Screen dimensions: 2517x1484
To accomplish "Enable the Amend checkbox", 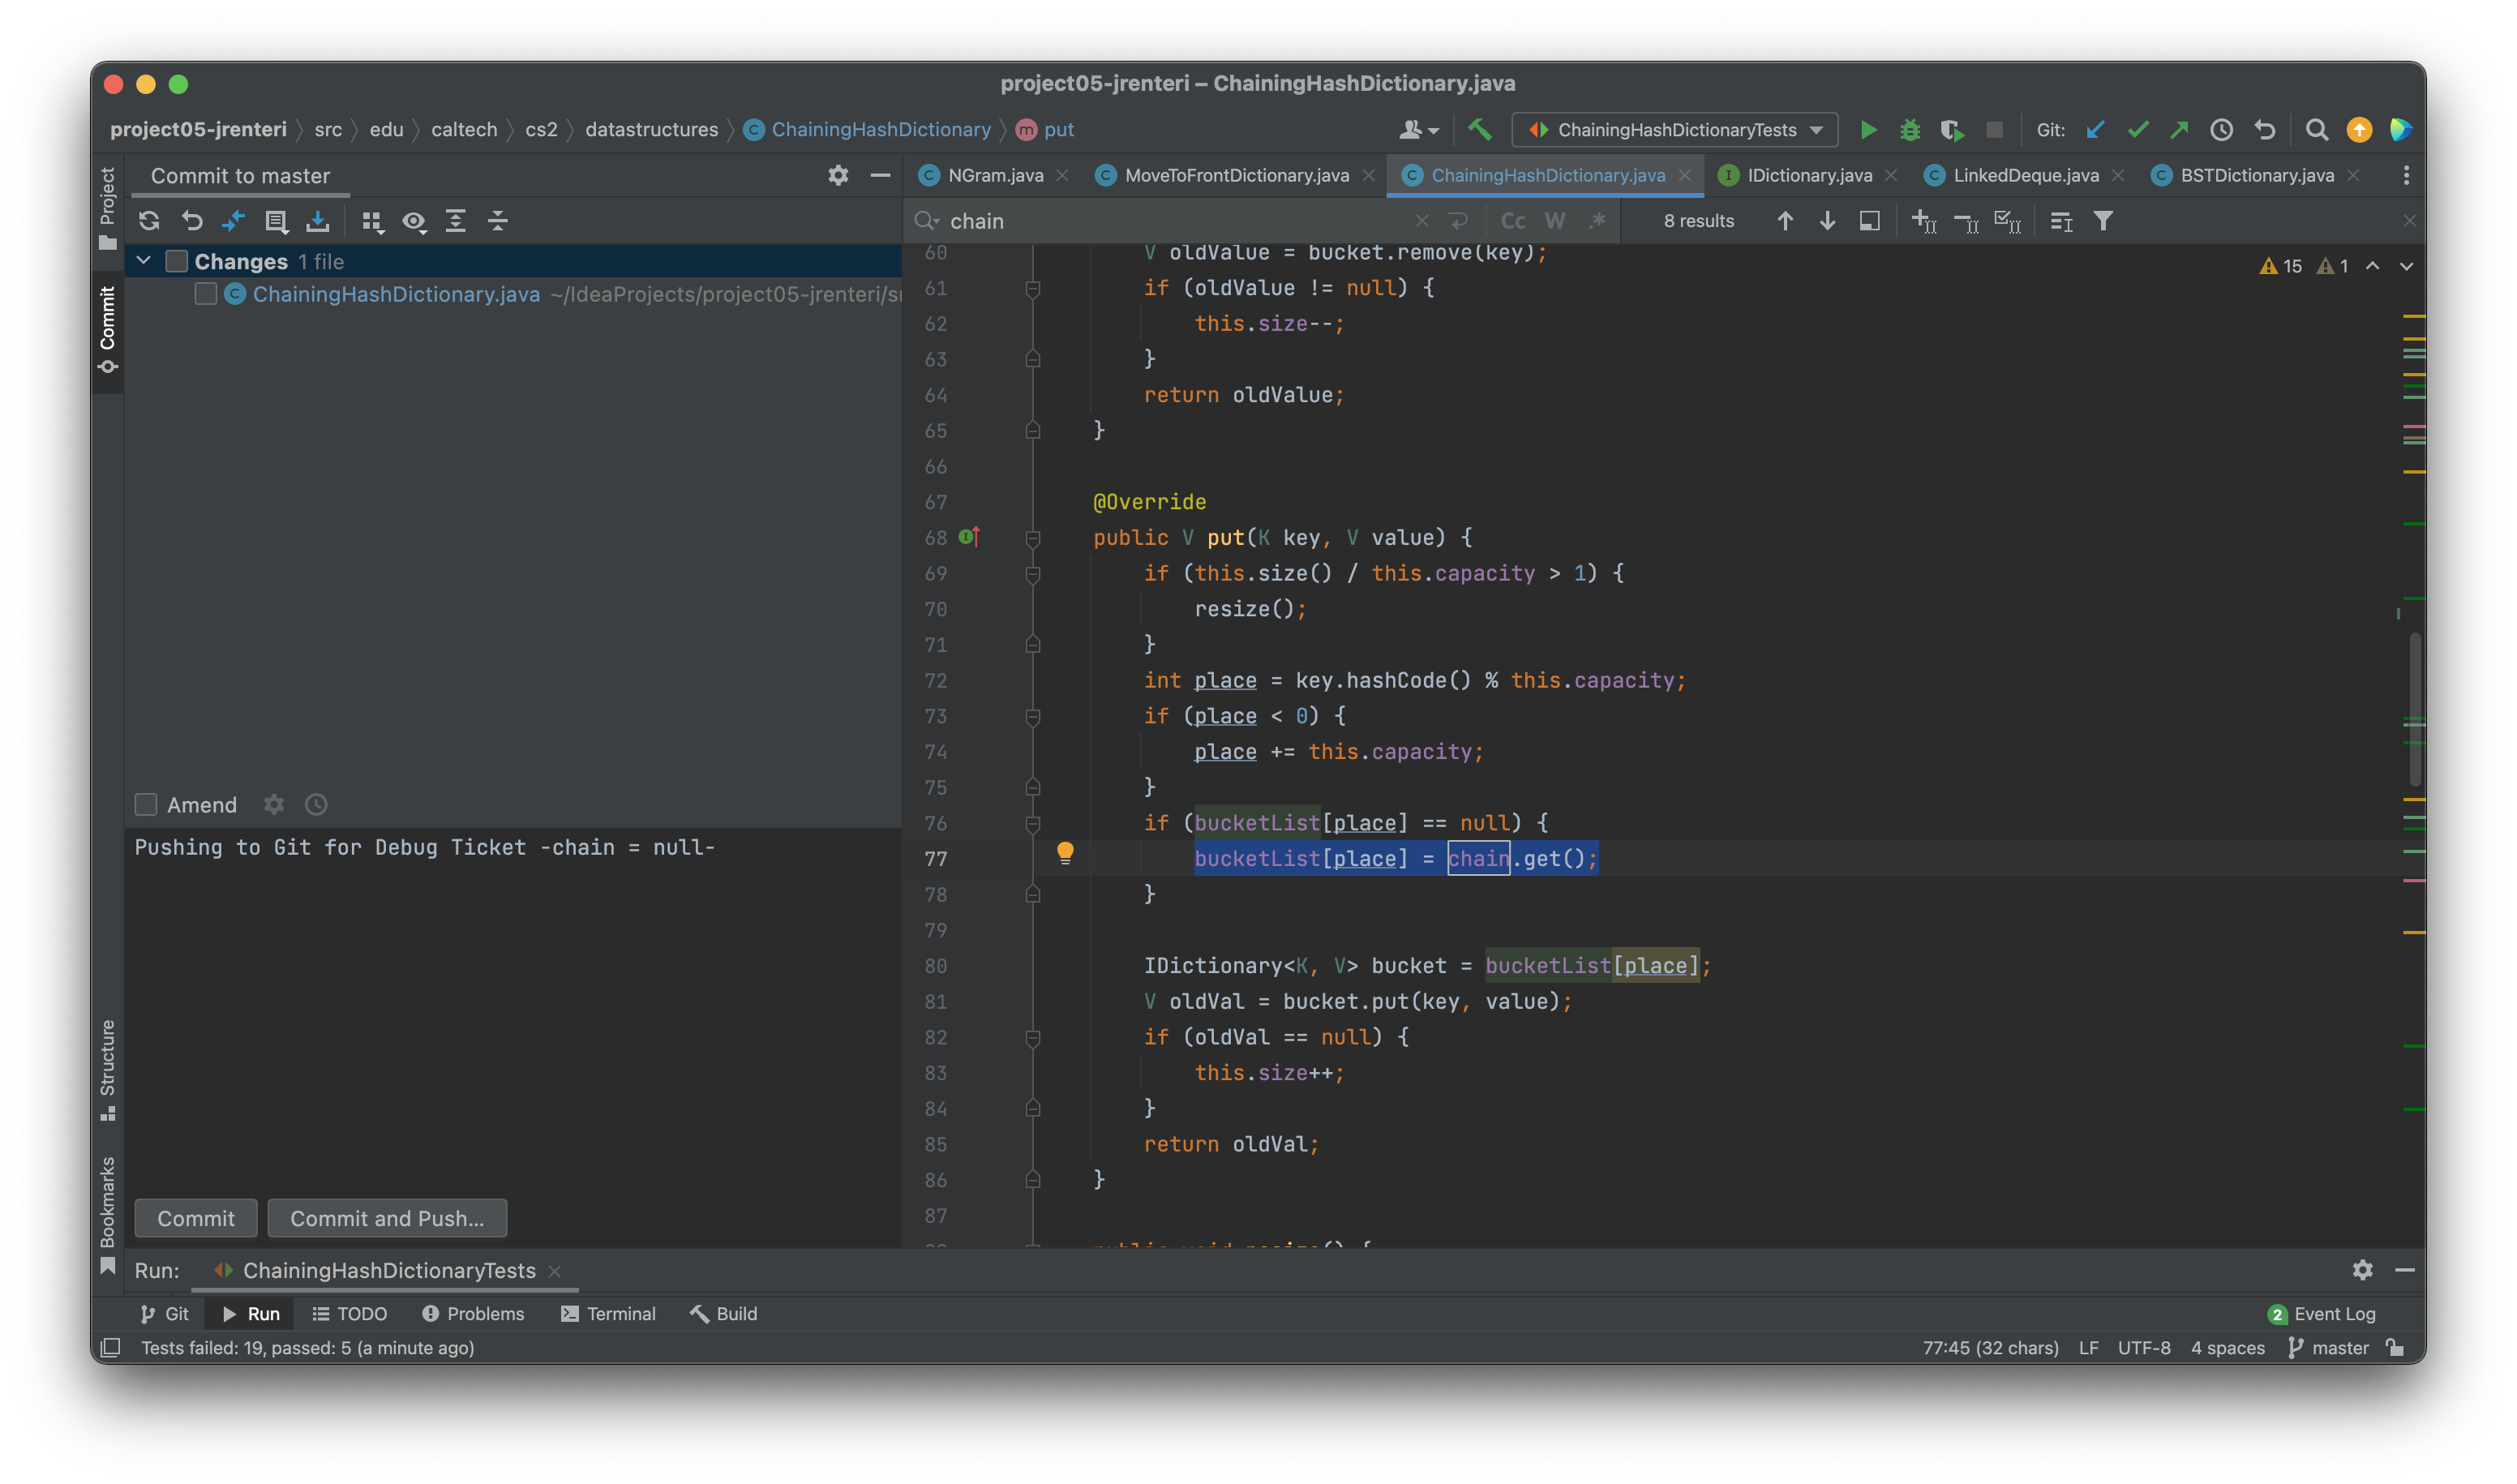I will tap(146, 805).
